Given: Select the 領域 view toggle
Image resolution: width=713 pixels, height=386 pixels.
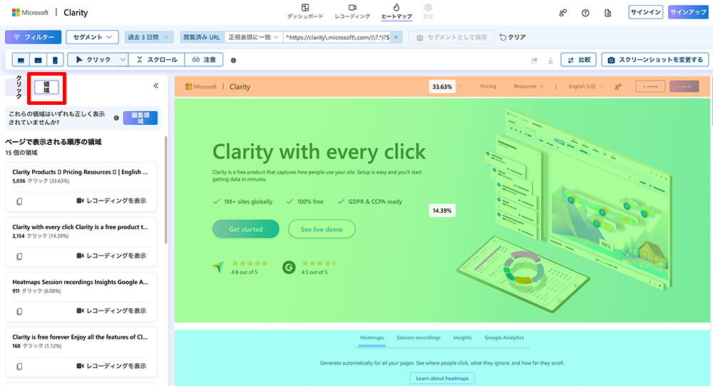Looking at the screenshot, I should (x=46, y=87).
